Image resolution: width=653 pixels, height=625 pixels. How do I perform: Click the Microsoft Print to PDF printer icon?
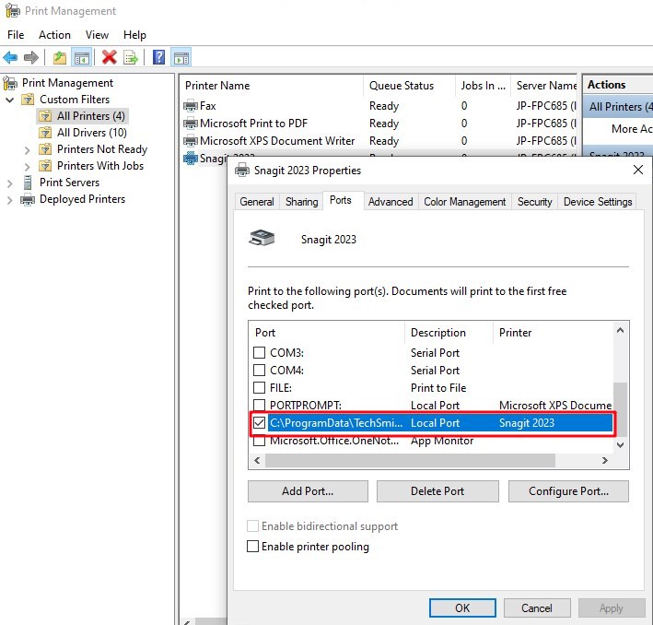pos(191,124)
